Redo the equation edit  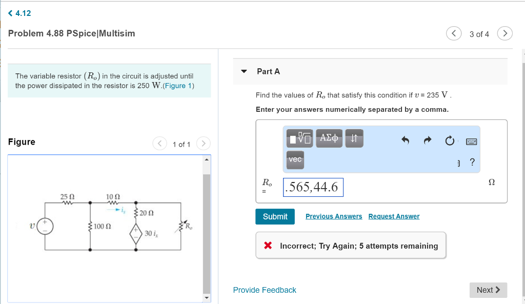[x=428, y=140]
